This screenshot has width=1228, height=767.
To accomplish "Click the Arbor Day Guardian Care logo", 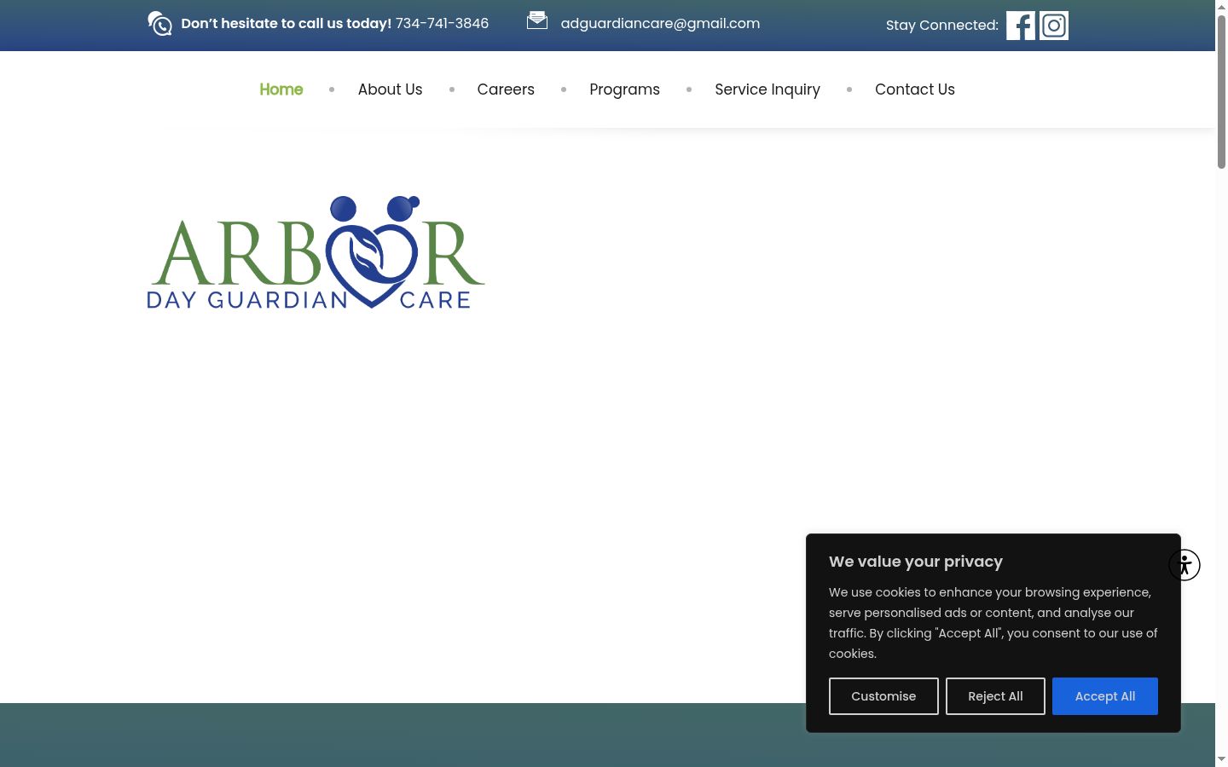I will (x=316, y=252).
